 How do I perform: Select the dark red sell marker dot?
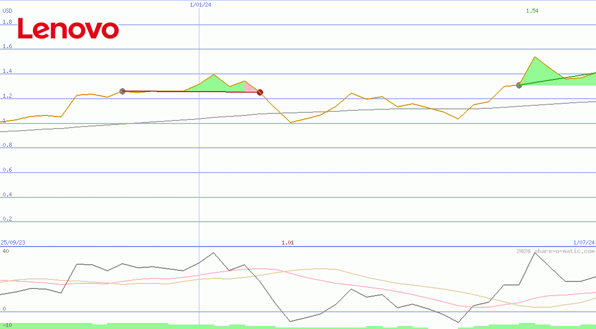(x=260, y=92)
